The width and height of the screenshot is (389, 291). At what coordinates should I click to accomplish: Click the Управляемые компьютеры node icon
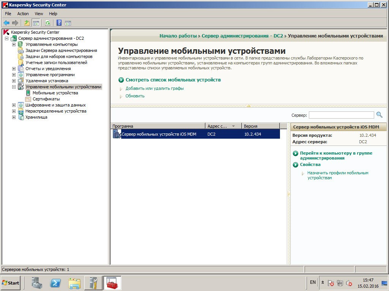pos(21,45)
